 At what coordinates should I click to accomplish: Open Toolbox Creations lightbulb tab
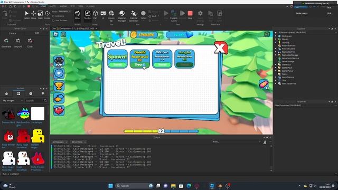coord(43,93)
